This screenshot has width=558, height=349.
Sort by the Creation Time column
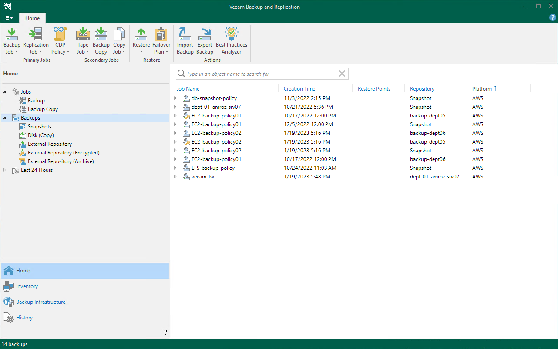pos(299,89)
